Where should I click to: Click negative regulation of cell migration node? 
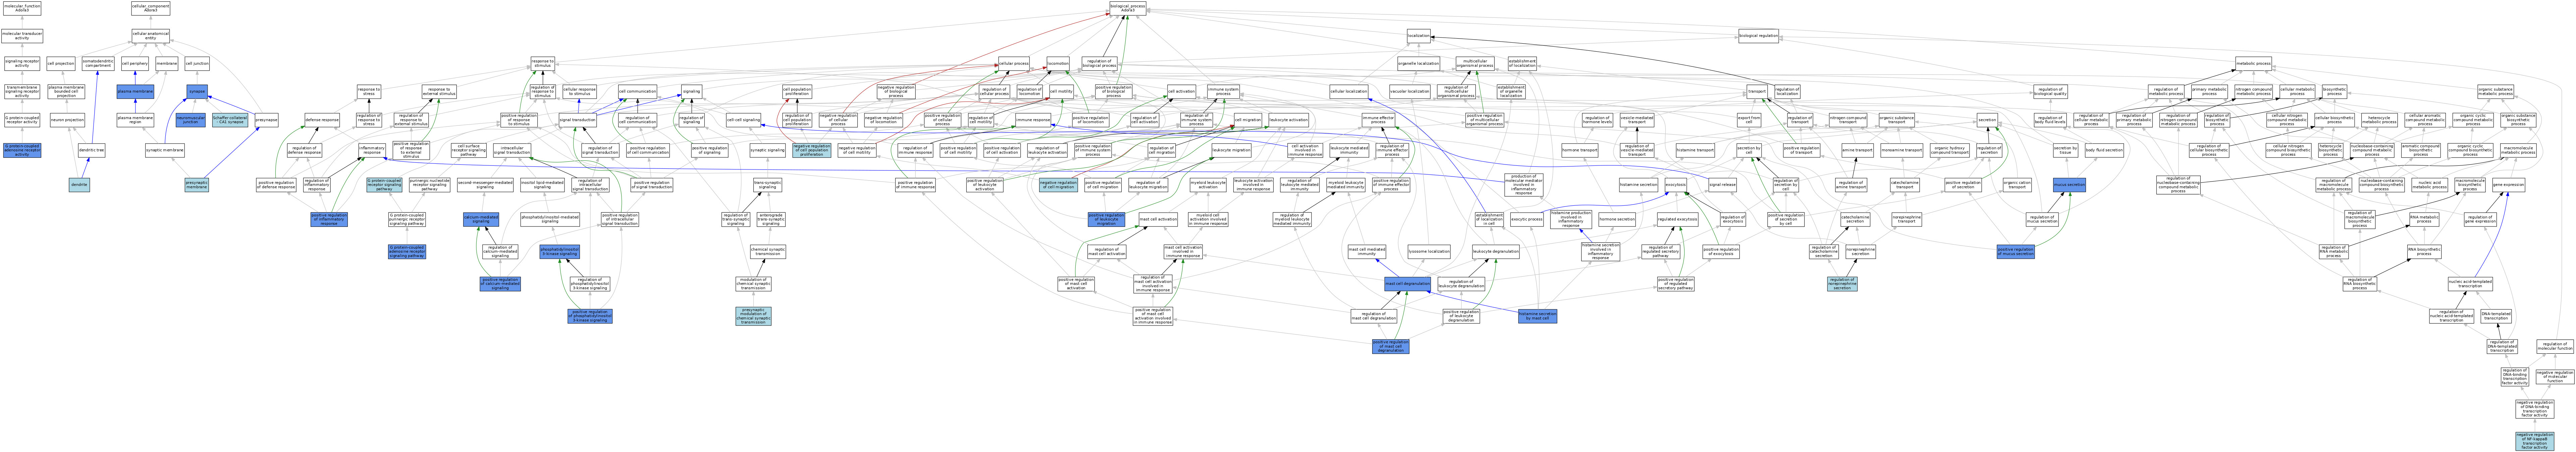pos(1058,185)
